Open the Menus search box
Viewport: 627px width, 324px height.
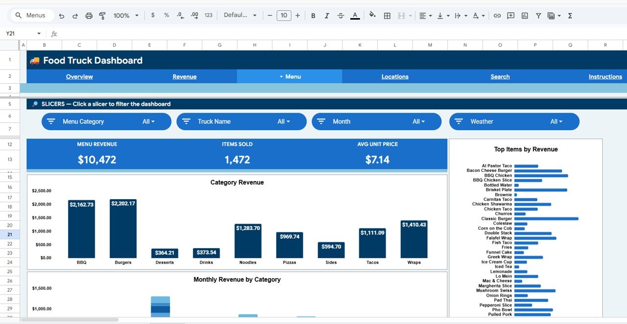click(31, 15)
